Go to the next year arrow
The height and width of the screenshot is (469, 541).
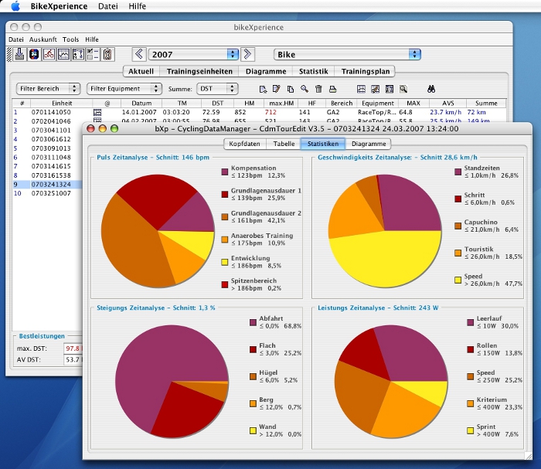(247, 54)
